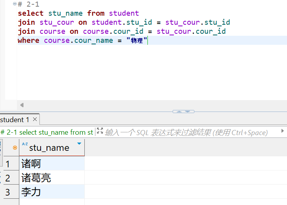This screenshot has height=205, width=287.
Task: Place cursor after the 物理 string
Action: [x=147, y=40]
